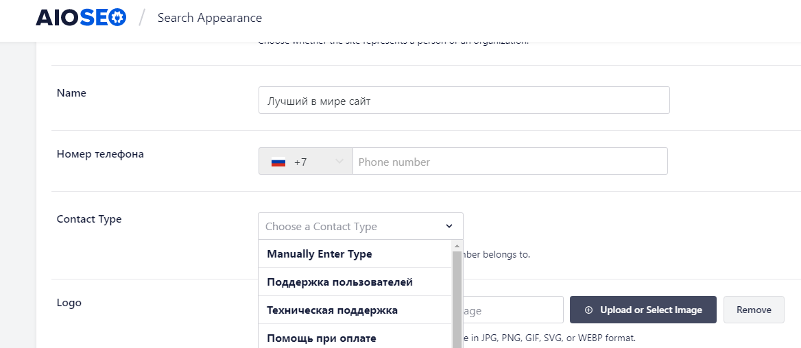Click the Contact Type chevron arrow

[449, 226]
